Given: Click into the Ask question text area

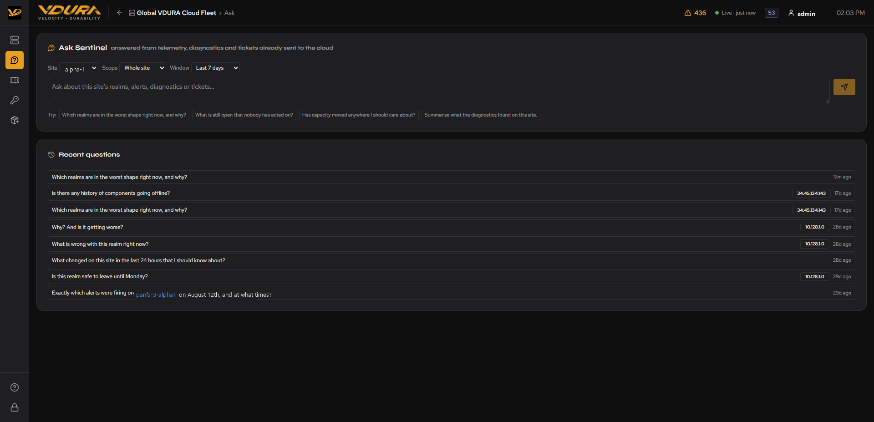Looking at the screenshot, I should [x=438, y=91].
